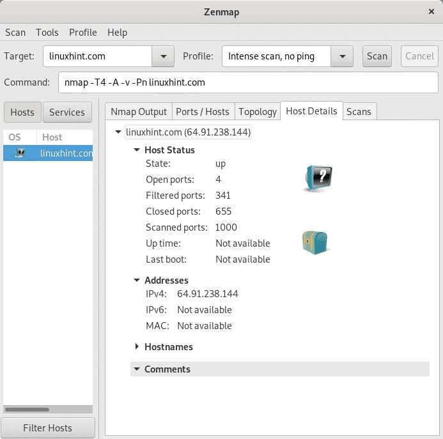The width and height of the screenshot is (443, 439).
Task: Click the Closed ports value 655
Action: [x=223, y=212]
